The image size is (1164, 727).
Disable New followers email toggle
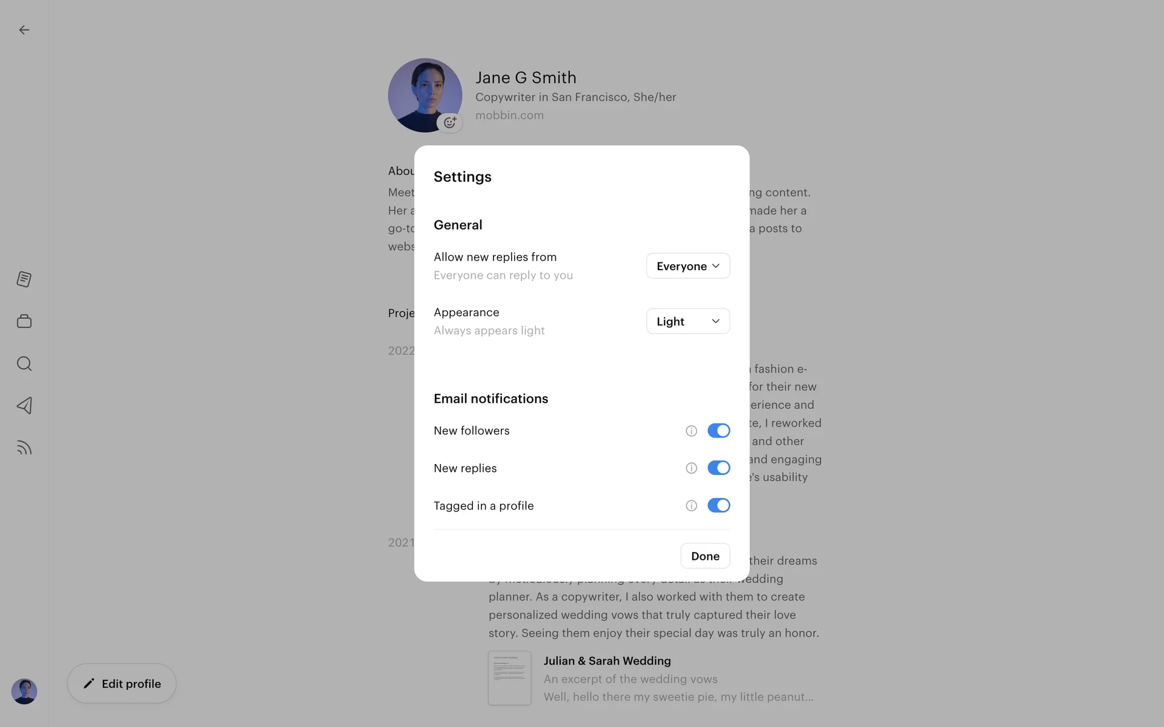pyautogui.click(x=718, y=431)
